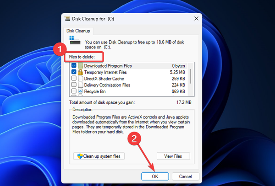275x186 pixels.
Task: Click the Recycle Bin icon in the list
Action: [81, 91]
